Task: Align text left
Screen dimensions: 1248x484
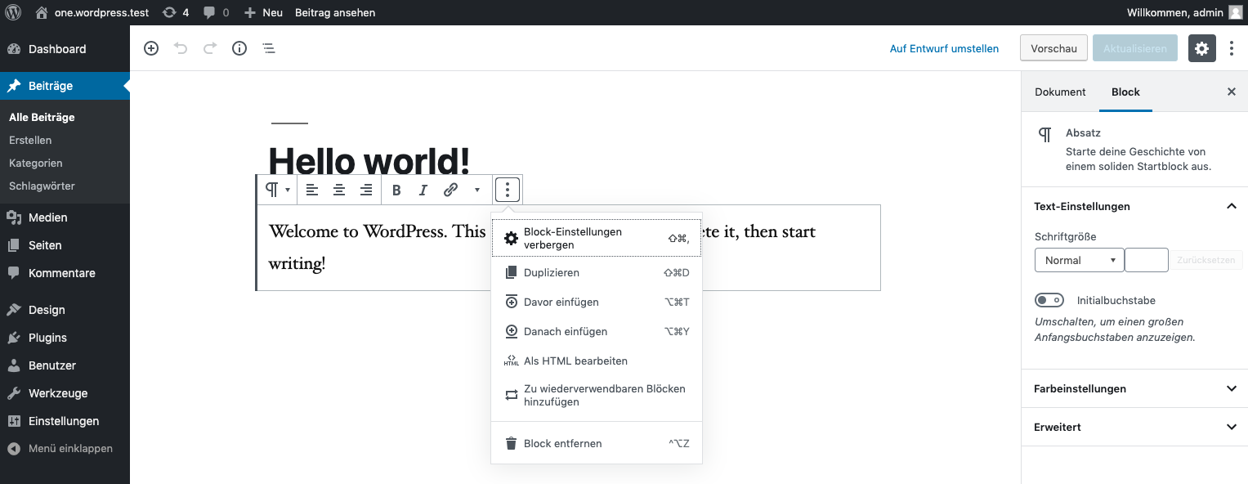Action: pyautogui.click(x=312, y=190)
